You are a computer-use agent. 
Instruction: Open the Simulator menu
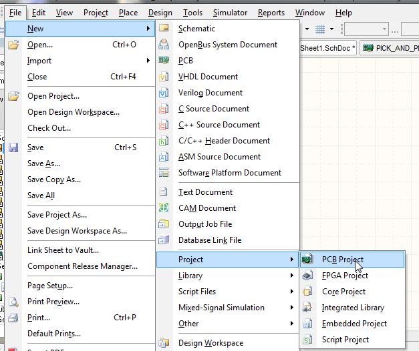click(230, 13)
